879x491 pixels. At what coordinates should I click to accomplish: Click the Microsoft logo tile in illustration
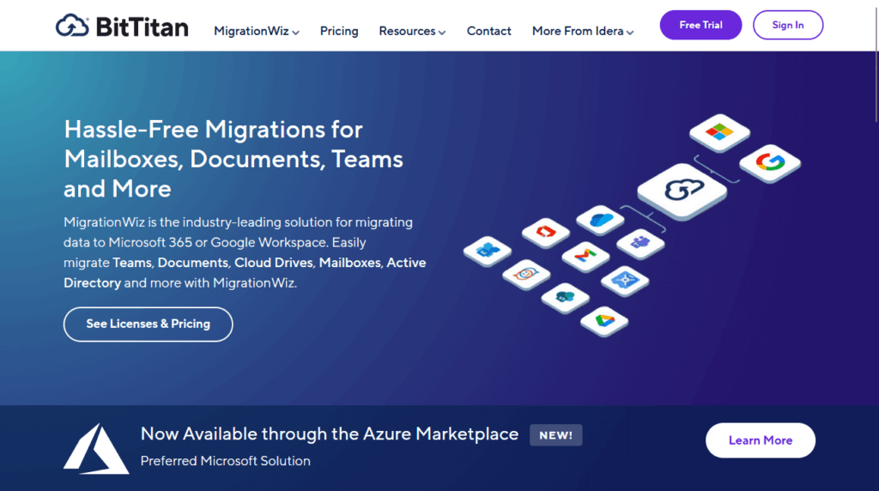719,133
